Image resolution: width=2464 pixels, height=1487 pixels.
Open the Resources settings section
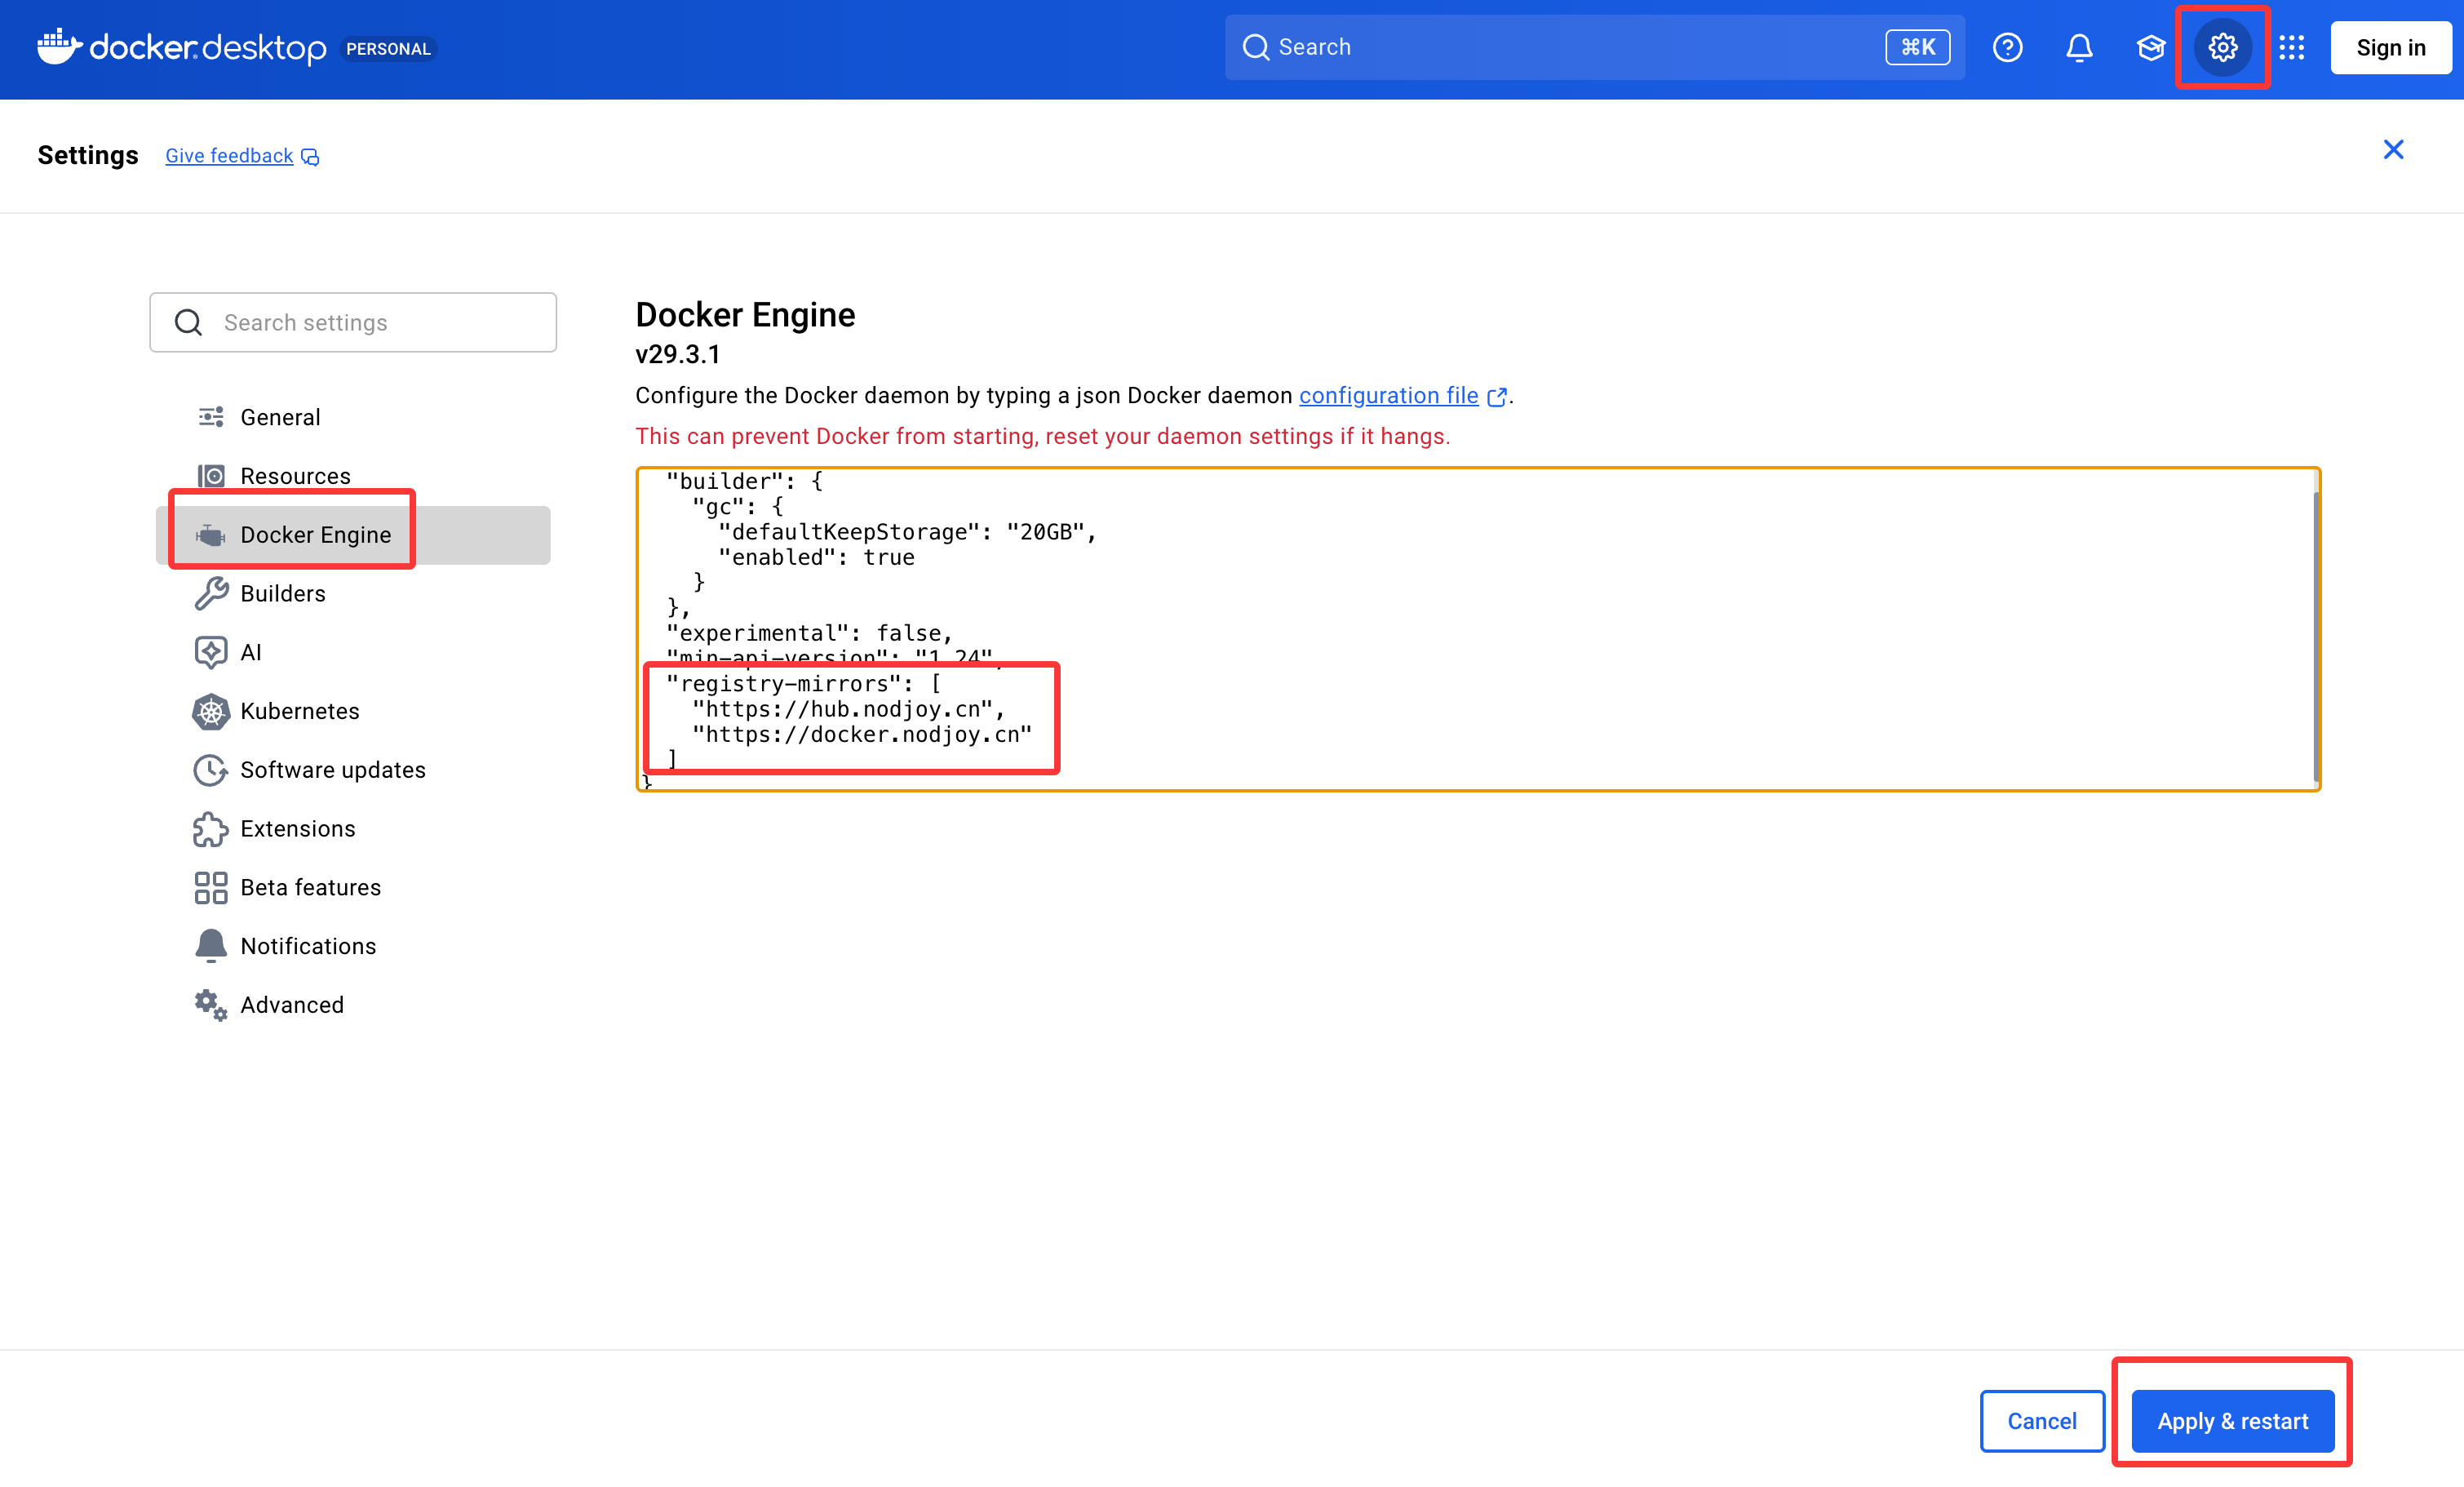295,476
